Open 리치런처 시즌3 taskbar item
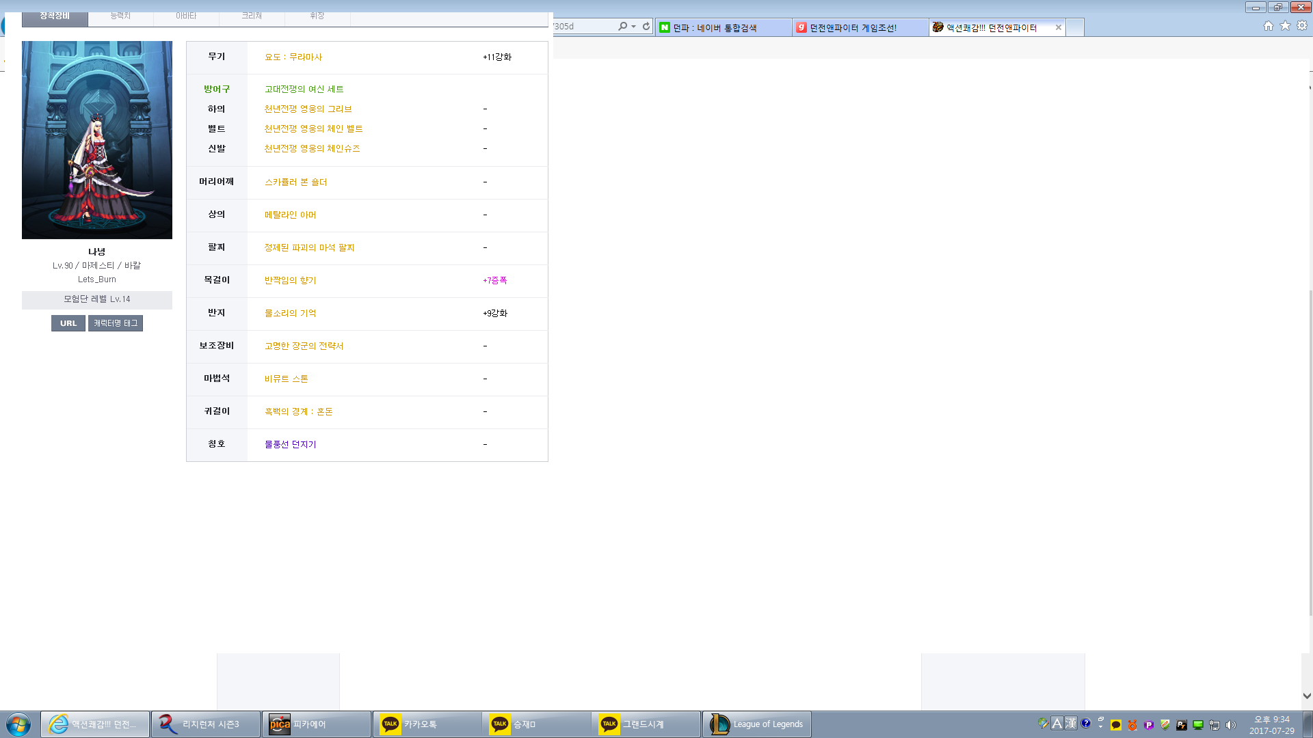 [x=206, y=724]
